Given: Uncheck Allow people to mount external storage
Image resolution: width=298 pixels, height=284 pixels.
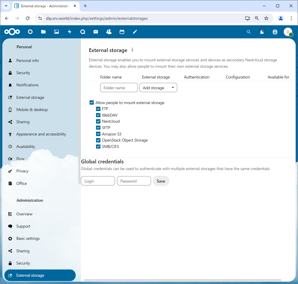Looking at the screenshot, I should pyautogui.click(x=92, y=103).
